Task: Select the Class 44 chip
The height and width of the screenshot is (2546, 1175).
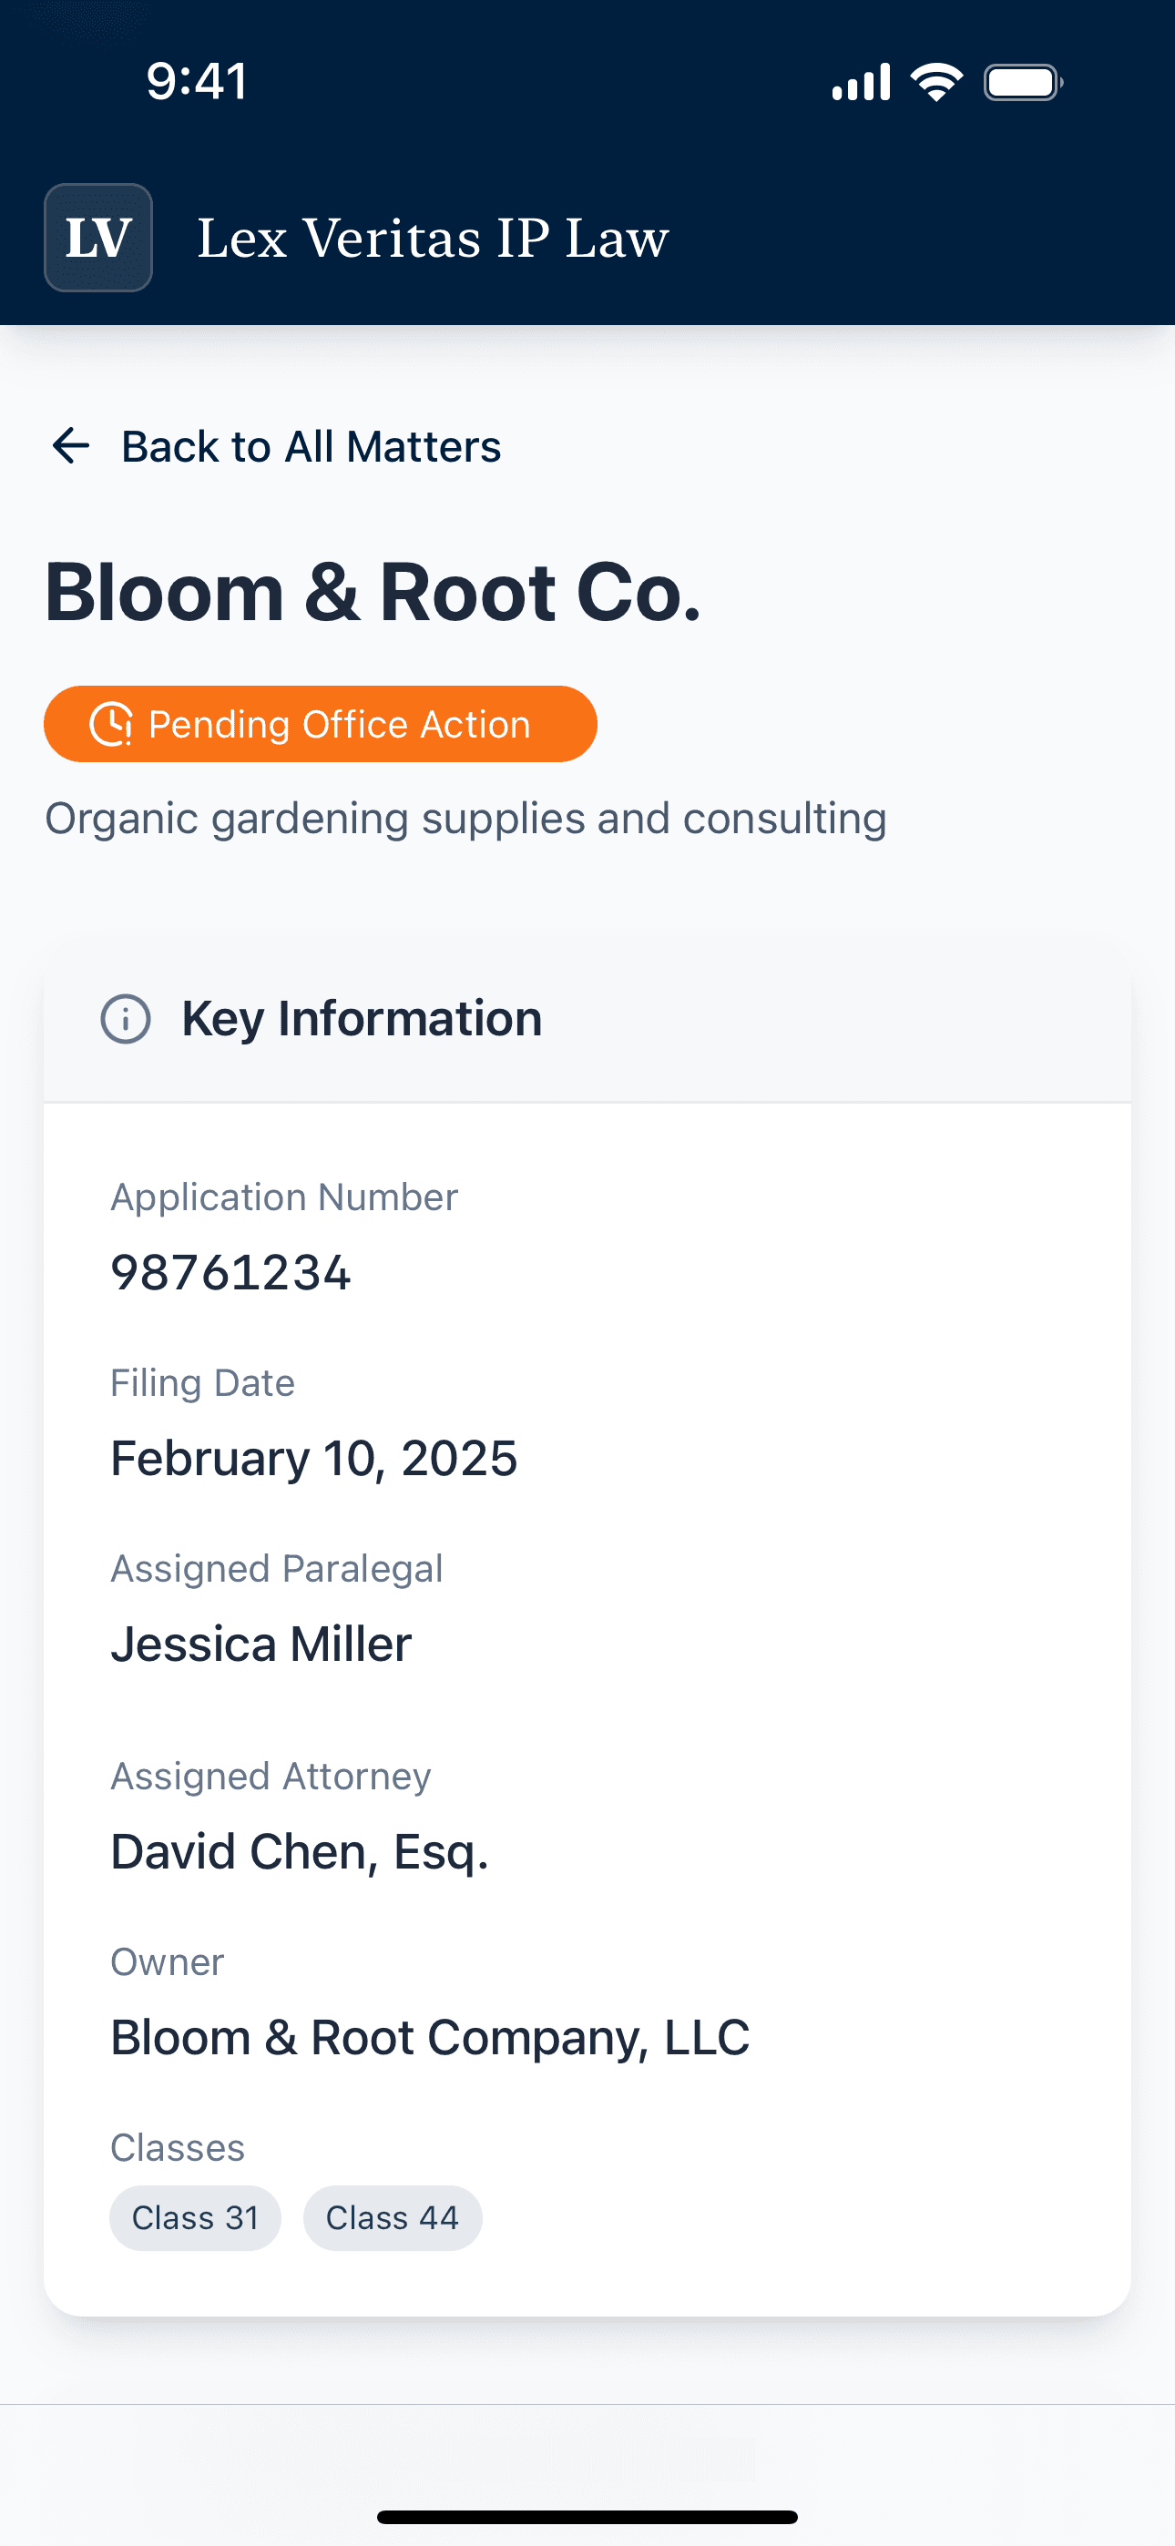Action: click(x=393, y=2218)
